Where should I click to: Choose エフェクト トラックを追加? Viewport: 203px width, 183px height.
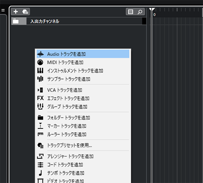coord(83,98)
